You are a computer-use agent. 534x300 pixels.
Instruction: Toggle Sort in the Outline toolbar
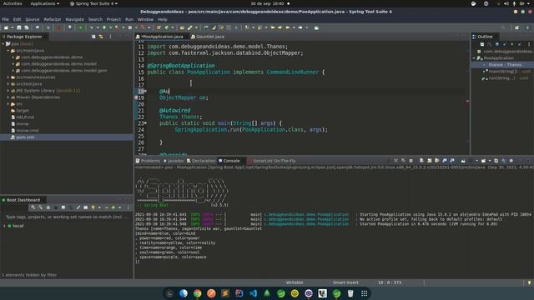(x=490, y=44)
